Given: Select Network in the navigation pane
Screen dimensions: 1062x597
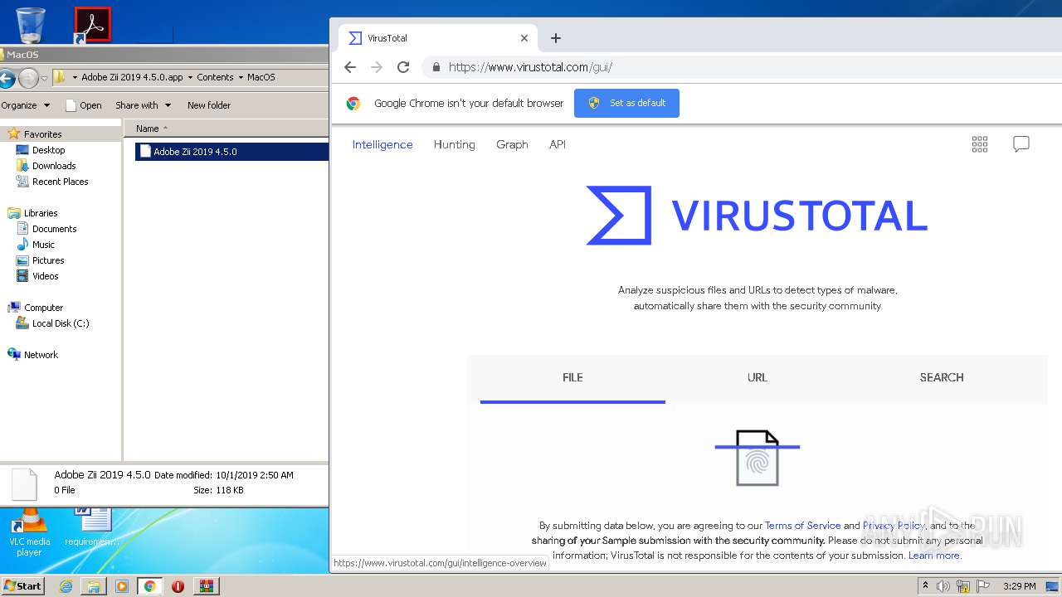Looking at the screenshot, I should coord(33,355).
